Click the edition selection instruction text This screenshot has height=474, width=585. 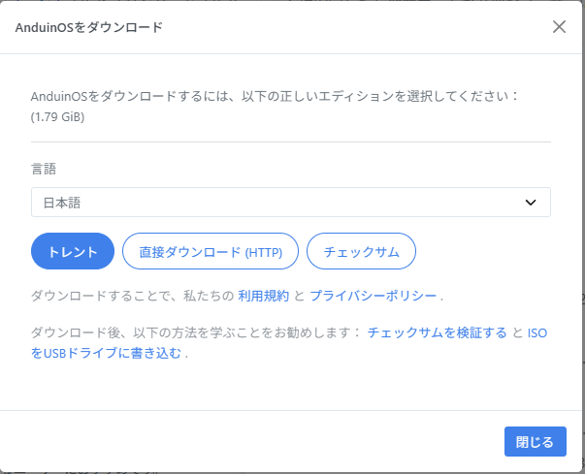[x=276, y=96]
